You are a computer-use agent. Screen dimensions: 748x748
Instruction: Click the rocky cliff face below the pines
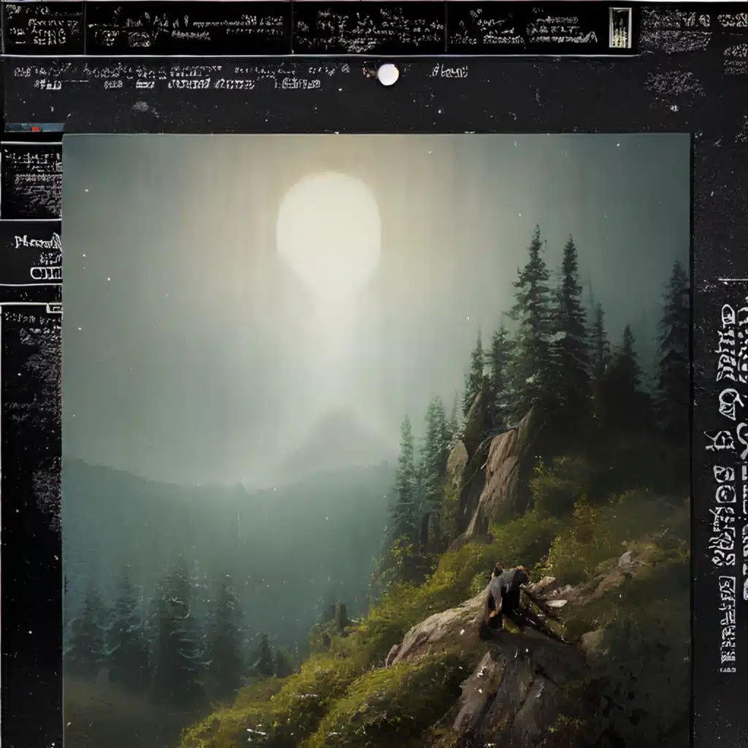(497, 475)
